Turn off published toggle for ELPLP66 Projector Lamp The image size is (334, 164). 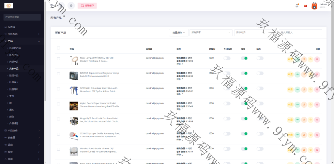pyautogui.click(x=244, y=73)
